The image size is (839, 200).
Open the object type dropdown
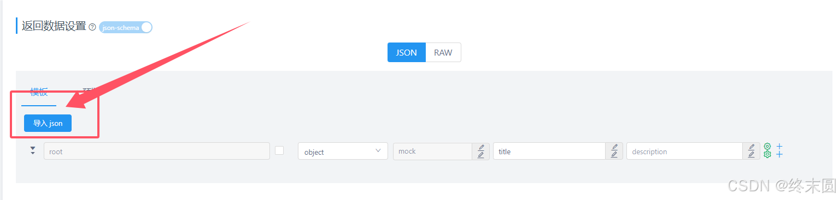click(x=343, y=151)
